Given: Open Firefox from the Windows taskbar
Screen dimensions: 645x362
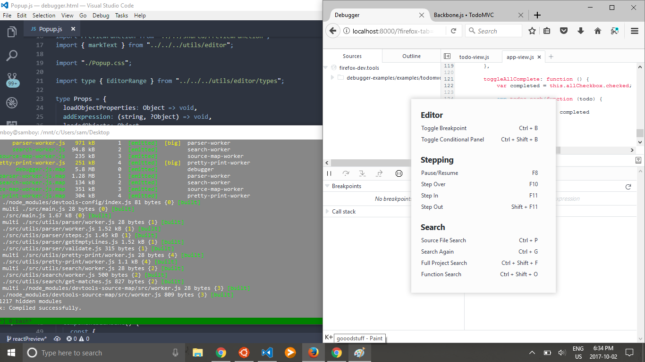Looking at the screenshot, I should 313,353.
